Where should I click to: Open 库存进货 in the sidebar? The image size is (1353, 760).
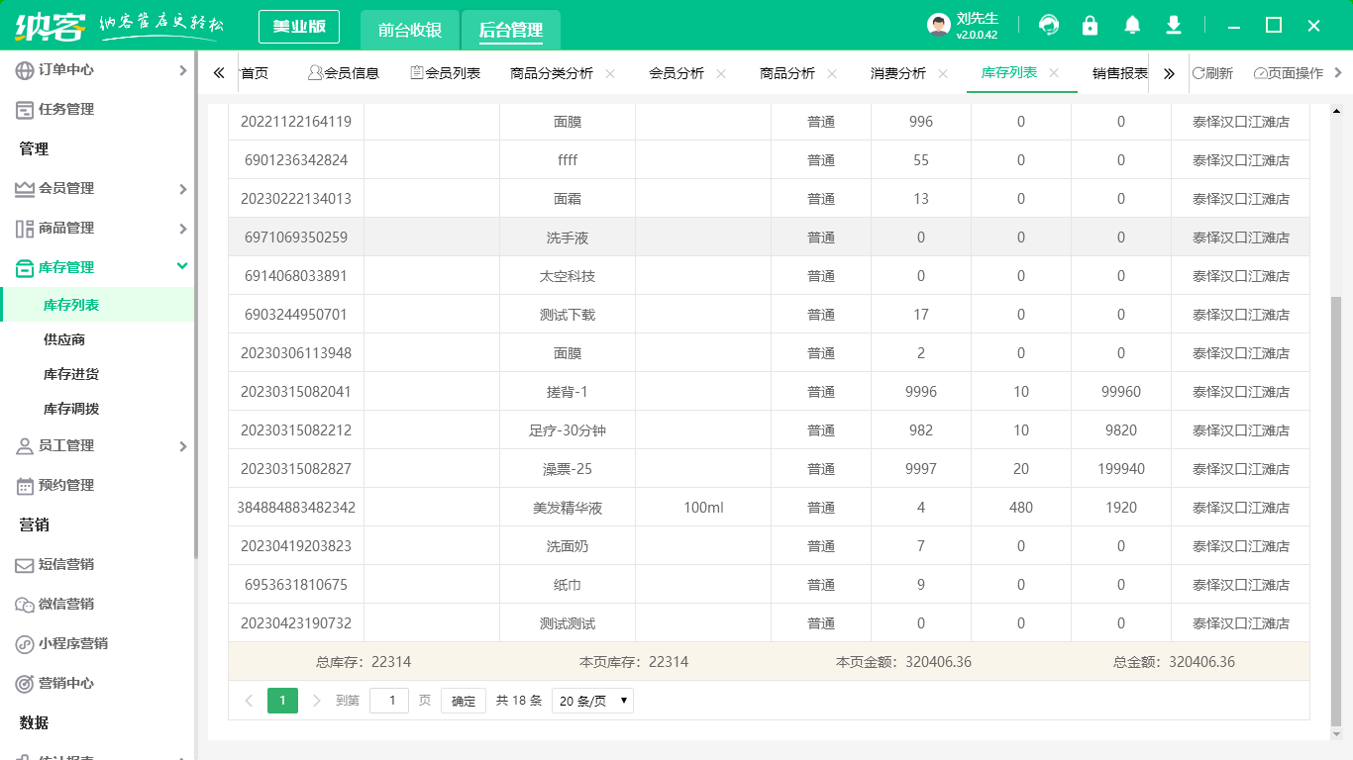(71, 374)
